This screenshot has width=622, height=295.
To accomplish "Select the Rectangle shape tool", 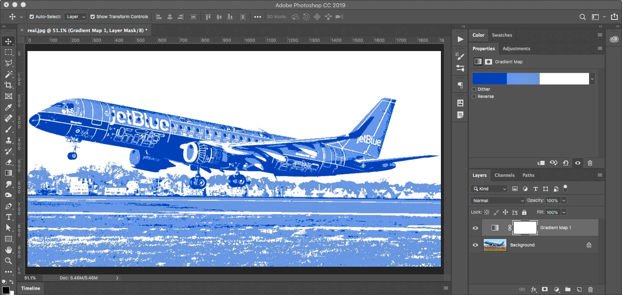I will (x=8, y=239).
